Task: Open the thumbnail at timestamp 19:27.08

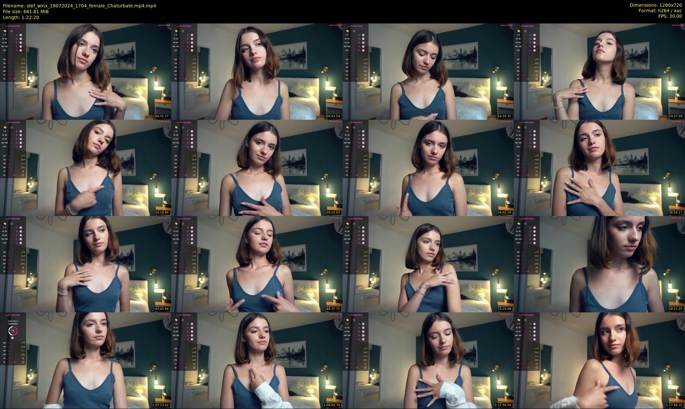Action: tap(599, 71)
